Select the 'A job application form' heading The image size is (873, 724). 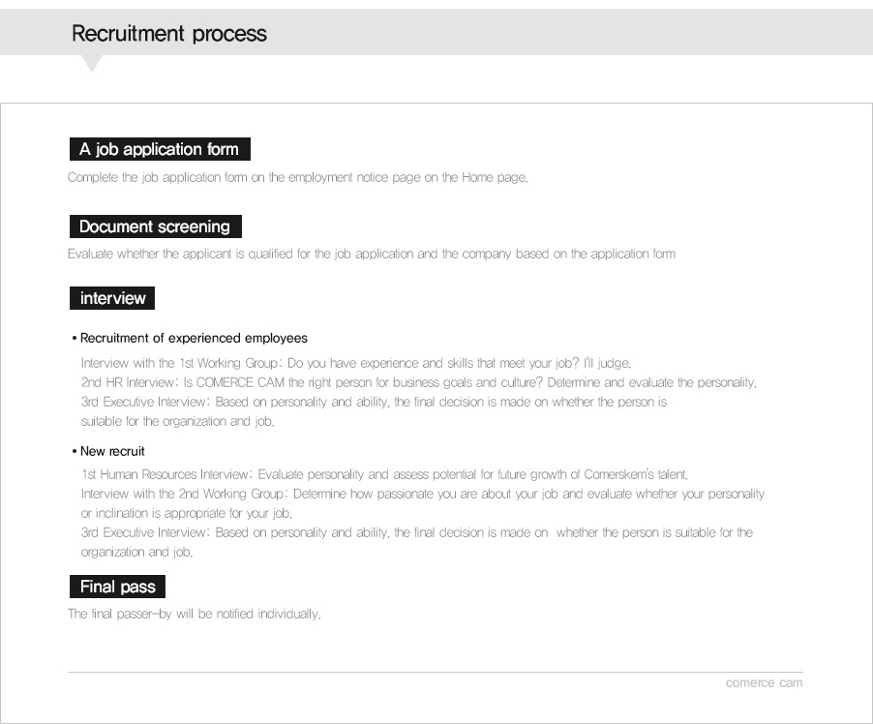tap(160, 149)
